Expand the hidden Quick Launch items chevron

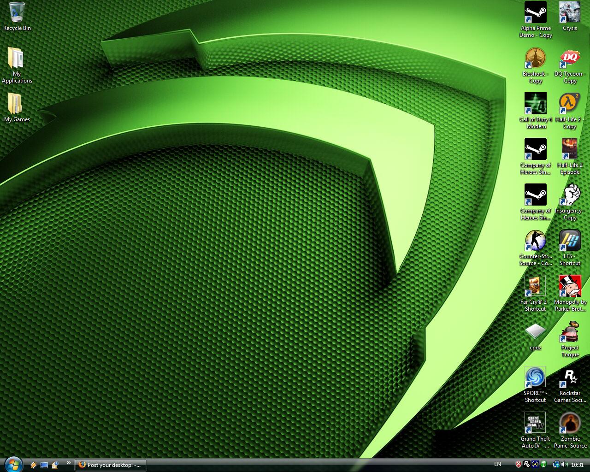[69, 463]
